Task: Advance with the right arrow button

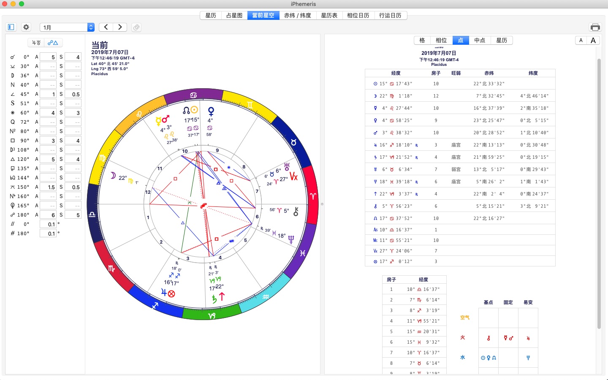Action: coord(120,27)
